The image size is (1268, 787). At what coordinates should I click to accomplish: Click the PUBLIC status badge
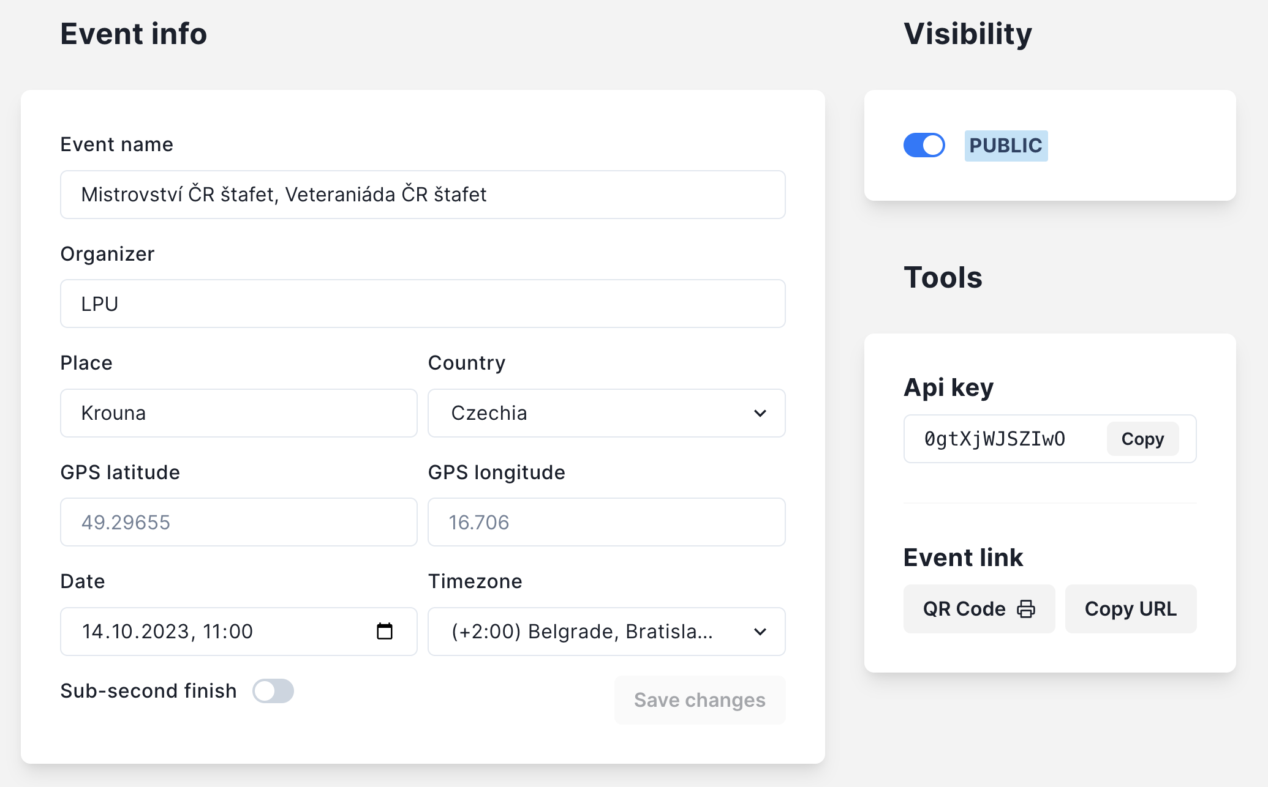pos(1005,146)
